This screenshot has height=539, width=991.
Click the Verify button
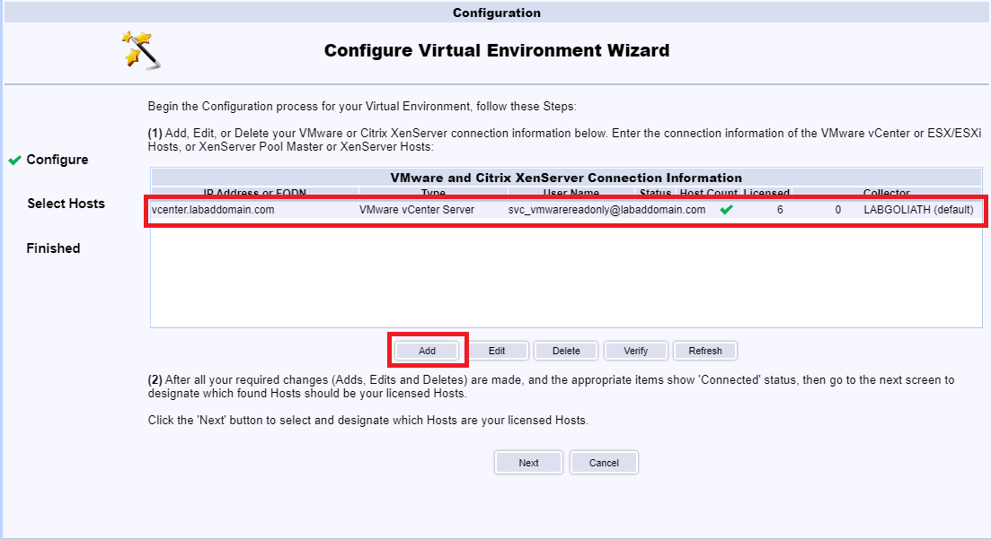[x=635, y=351]
